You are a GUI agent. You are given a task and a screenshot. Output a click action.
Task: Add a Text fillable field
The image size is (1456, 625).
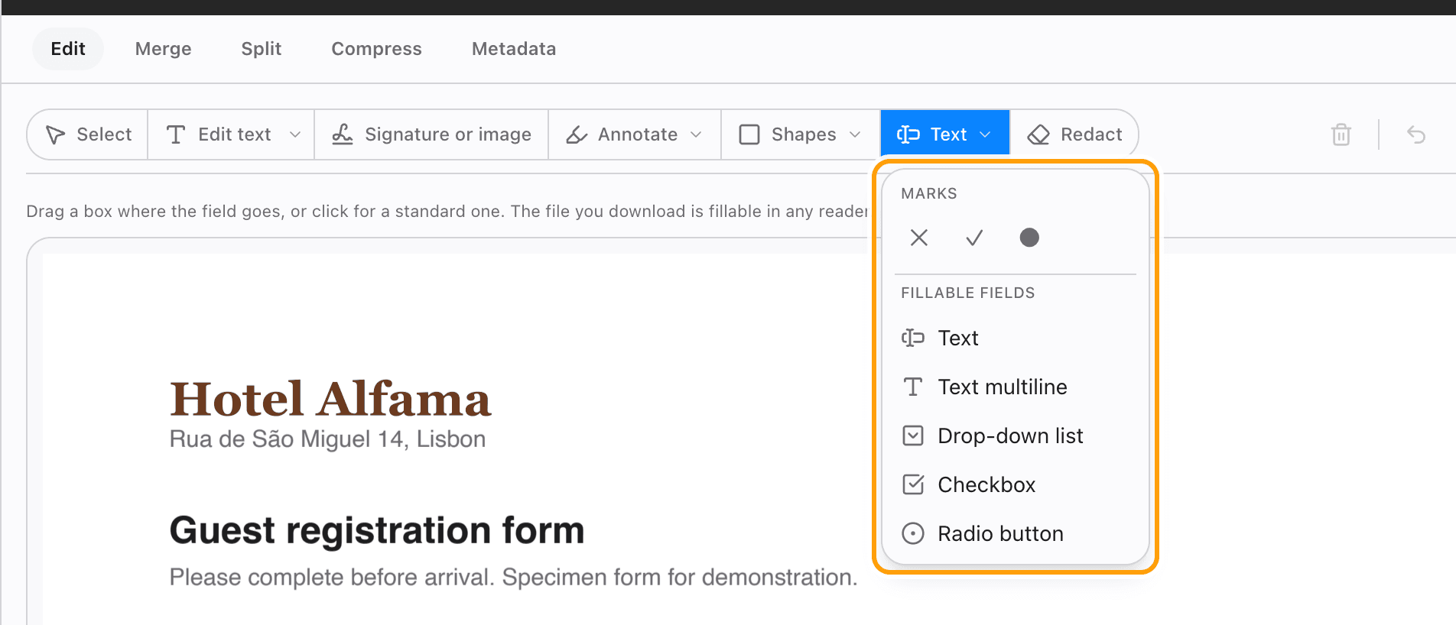point(1016,338)
